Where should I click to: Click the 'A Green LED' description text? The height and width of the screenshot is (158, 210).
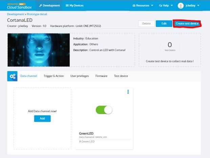click(87, 141)
